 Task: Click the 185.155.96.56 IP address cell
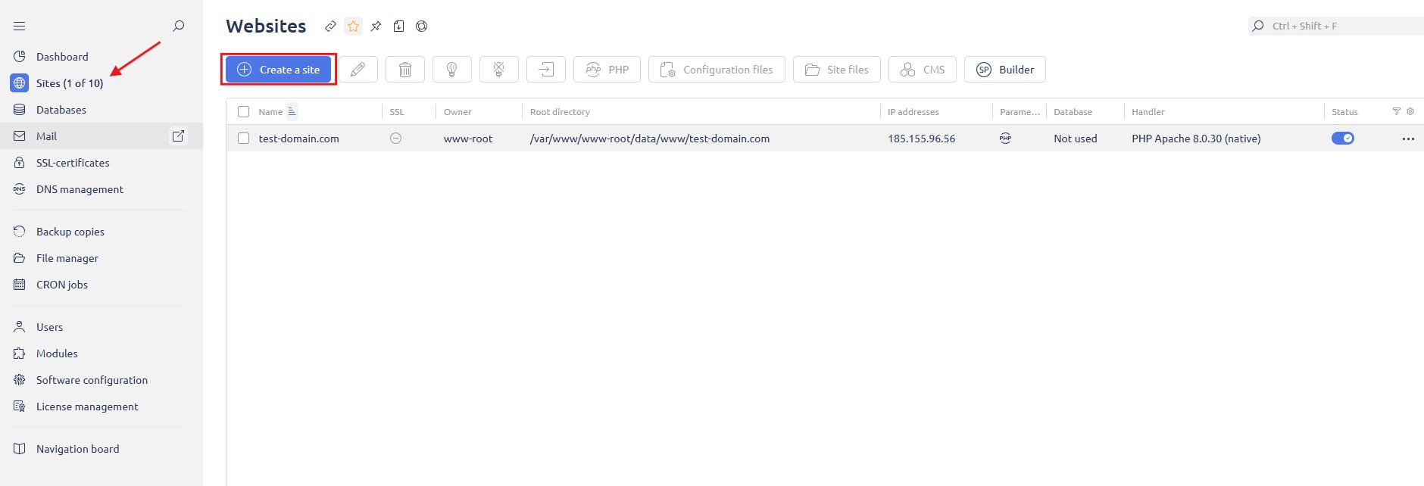tap(922, 139)
